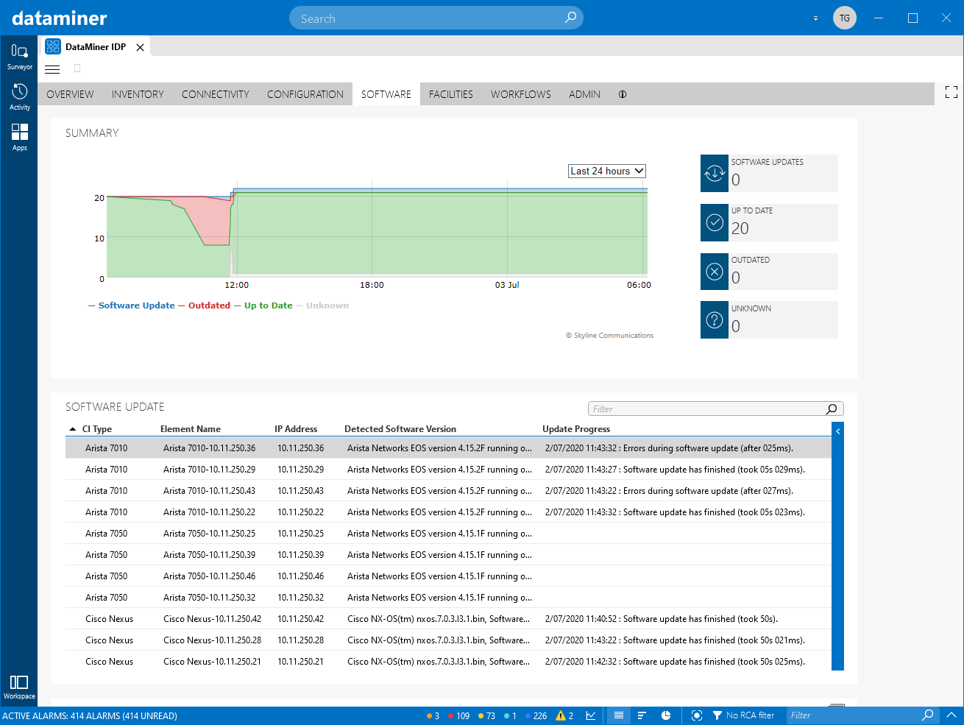
Task: Open the alarm pie chart view icon
Action: coord(666,715)
